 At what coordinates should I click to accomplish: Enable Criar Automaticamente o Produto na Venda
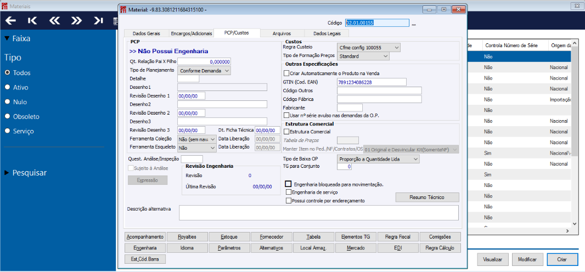point(286,73)
